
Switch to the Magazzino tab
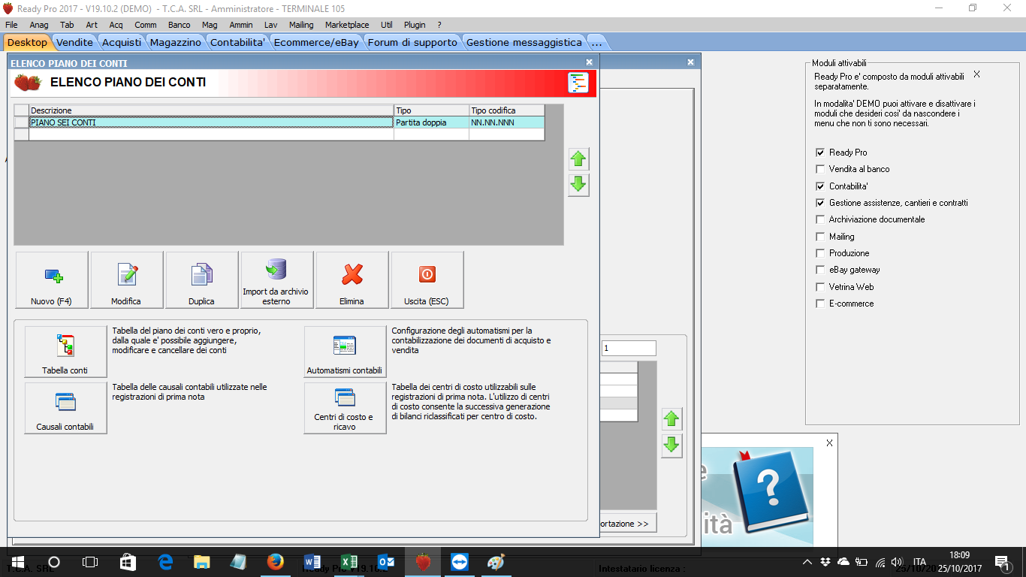[x=176, y=42]
